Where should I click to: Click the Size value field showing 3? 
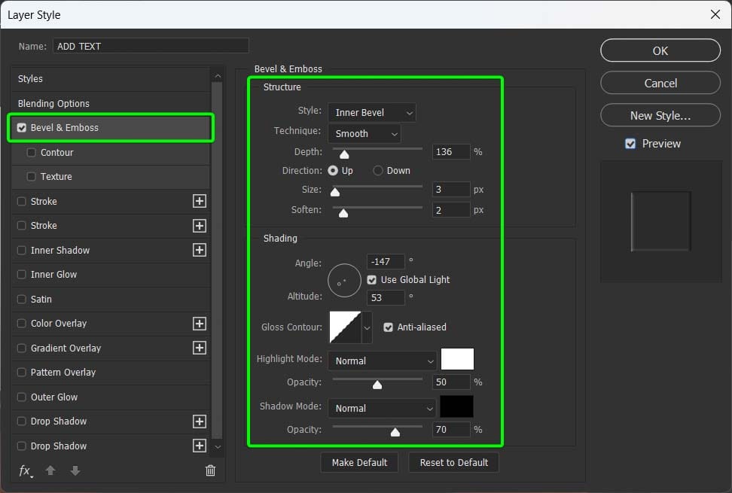[450, 190]
